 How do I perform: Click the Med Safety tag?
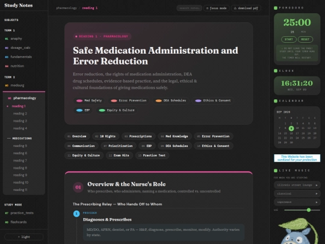click(89, 101)
